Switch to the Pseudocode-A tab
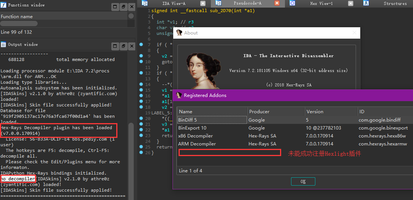 click(247, 3)
